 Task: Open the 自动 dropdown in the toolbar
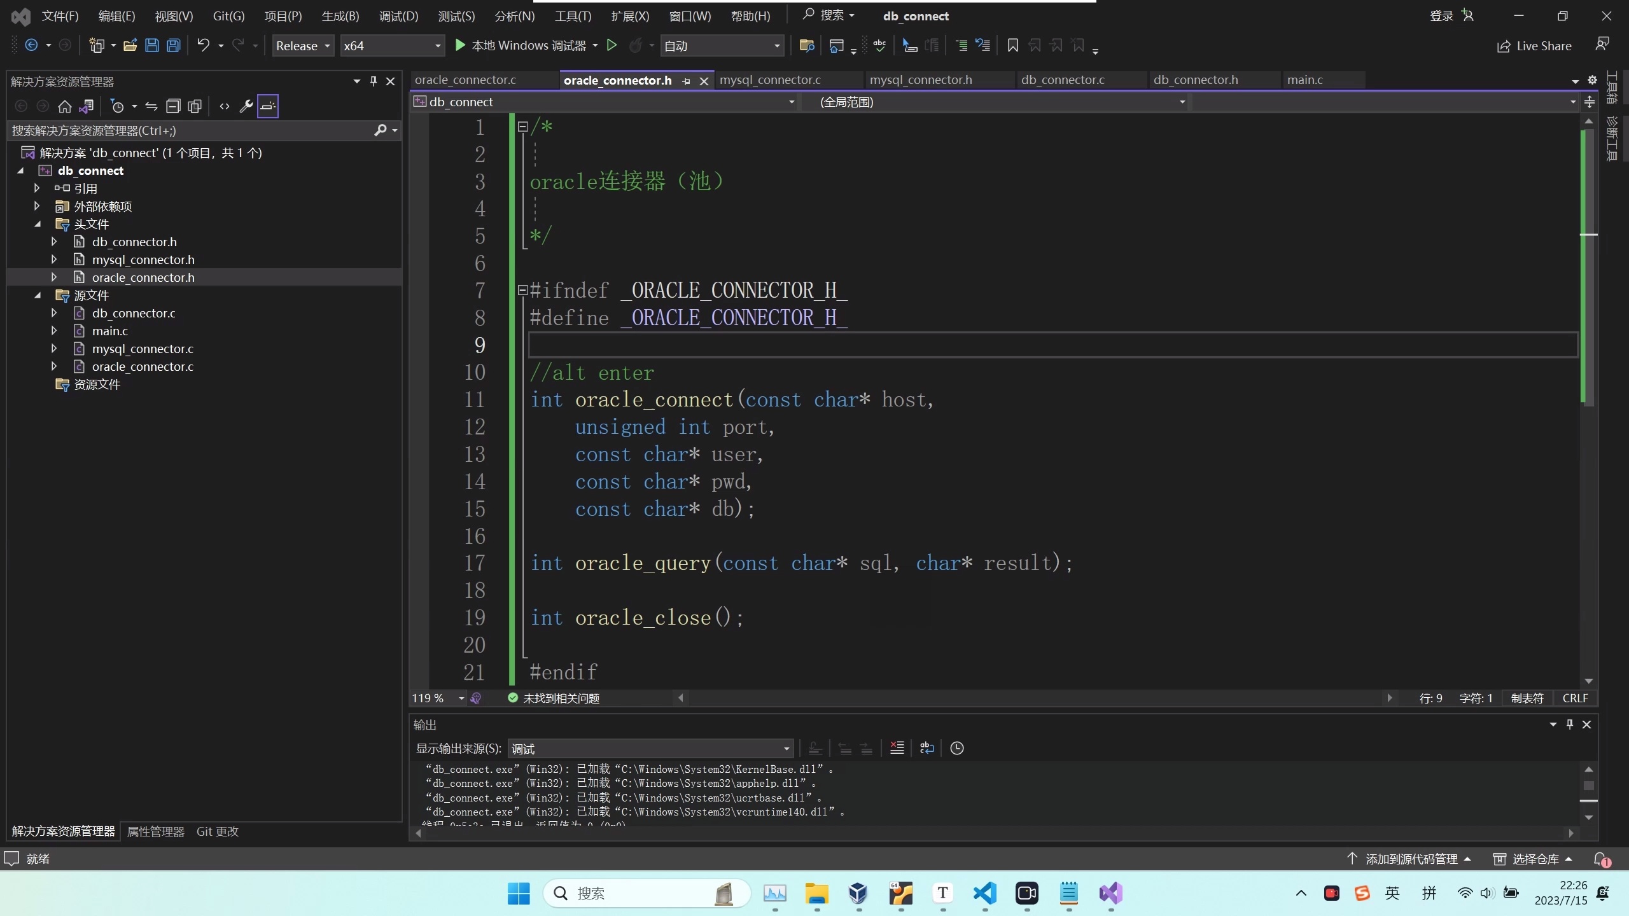[x=722, y=46]
